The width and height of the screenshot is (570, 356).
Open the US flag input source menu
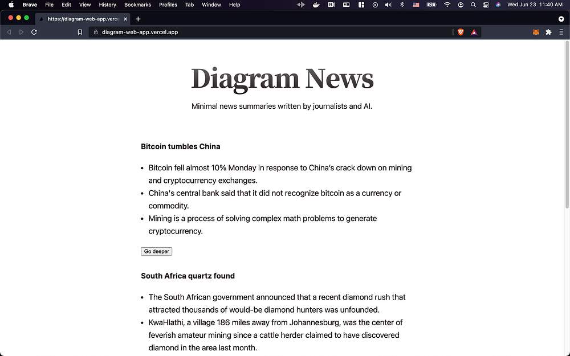point(416,5)
